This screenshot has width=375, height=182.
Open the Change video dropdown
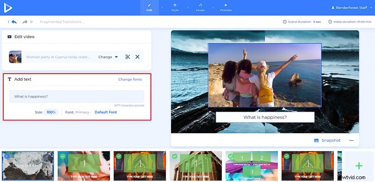pos(108,57)
